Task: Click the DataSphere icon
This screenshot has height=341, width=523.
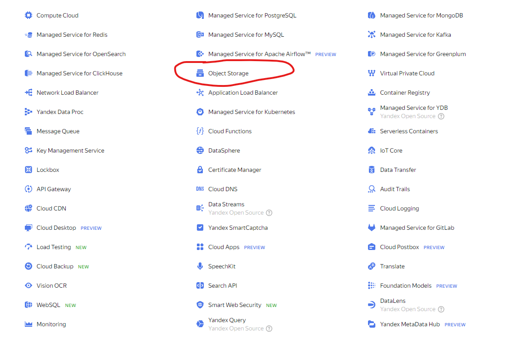Action: click(200, 151)
